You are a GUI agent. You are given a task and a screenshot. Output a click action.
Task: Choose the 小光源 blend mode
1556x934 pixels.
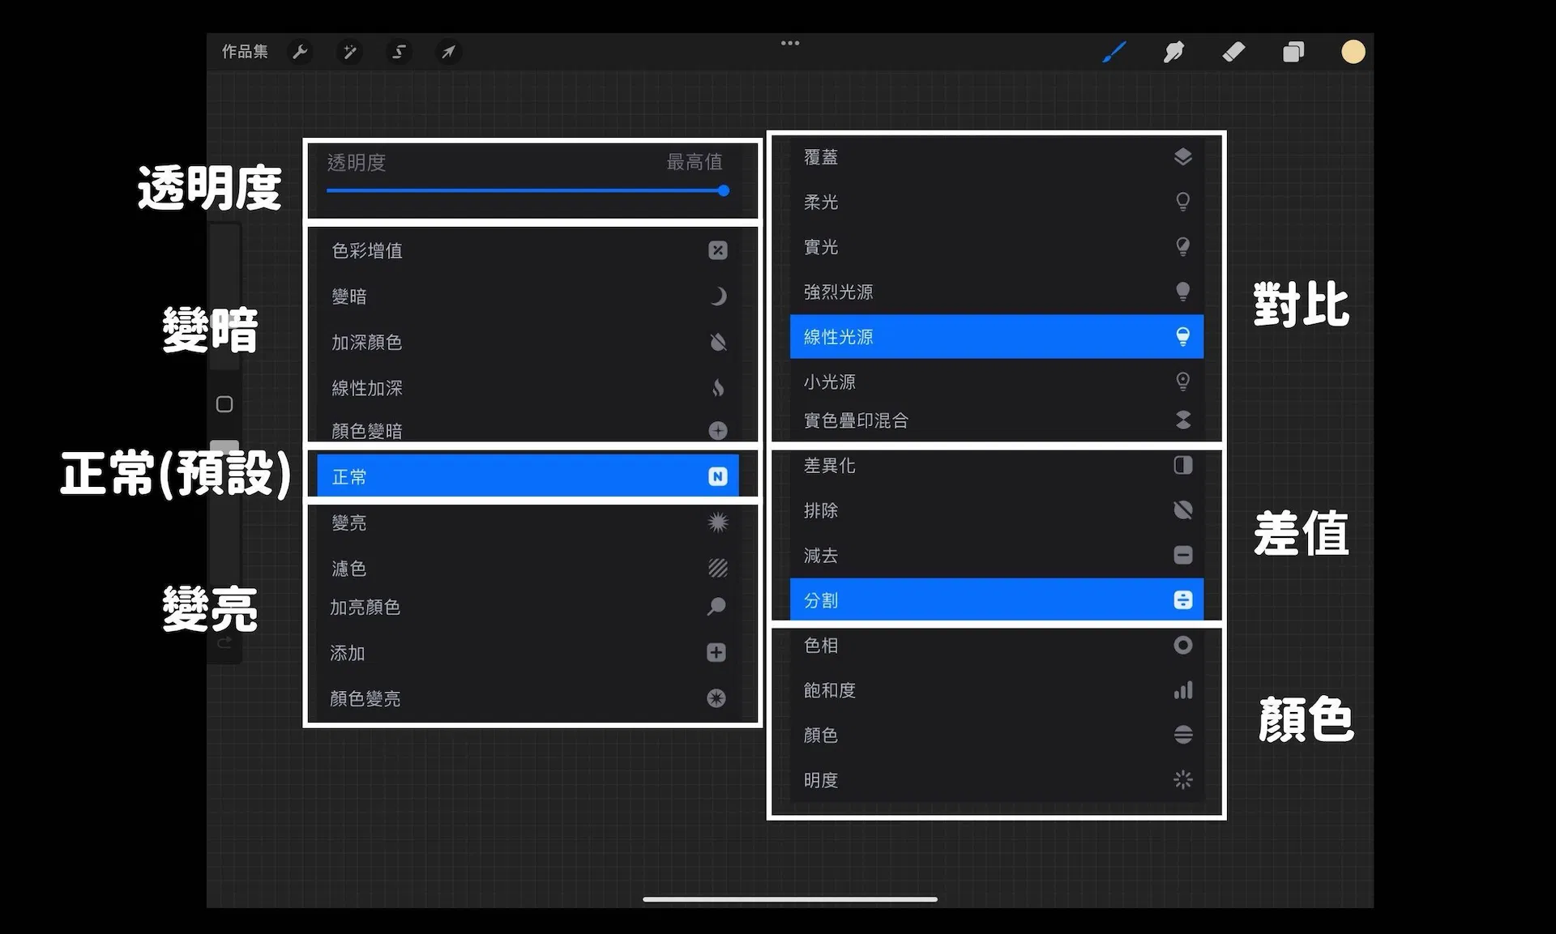coord(997,381)
